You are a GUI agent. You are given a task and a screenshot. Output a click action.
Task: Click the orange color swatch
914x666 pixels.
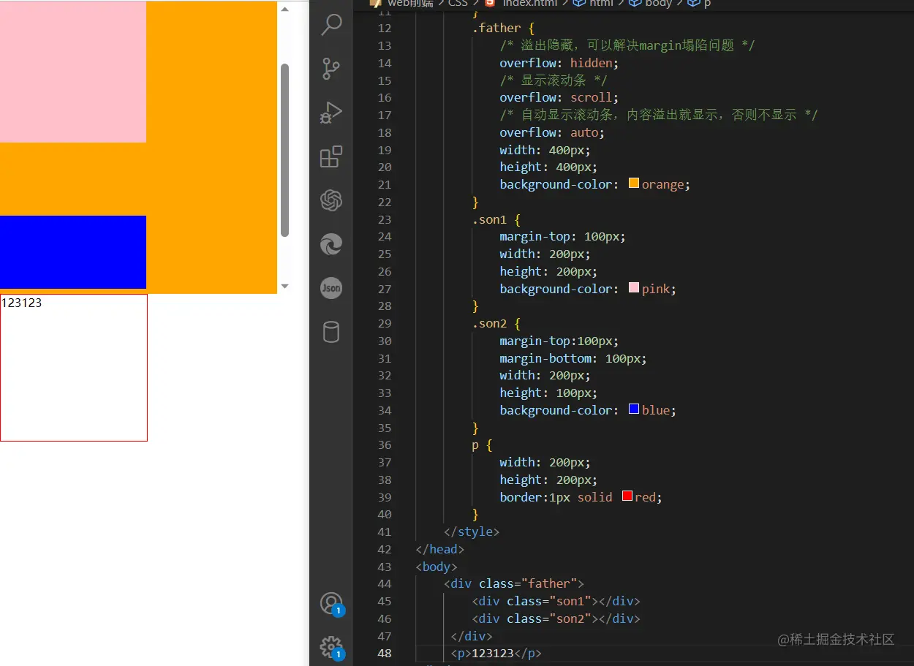tap(634, 183)
